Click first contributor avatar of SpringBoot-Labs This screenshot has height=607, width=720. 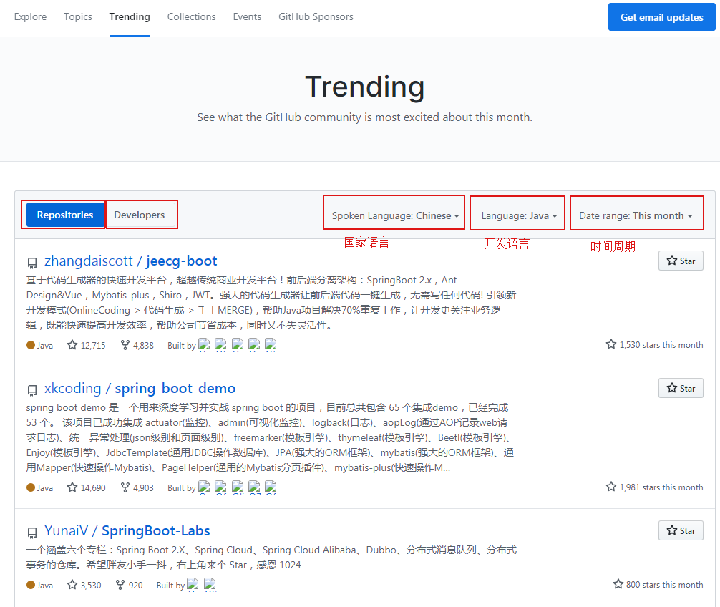pos(193,585)
